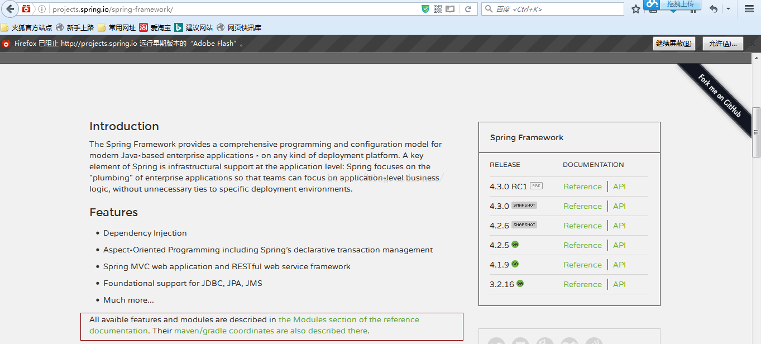Click the 继续屏蔽(B) button
Image resolution: width=761 pixels, height=344 pixels.
point(674,44)
